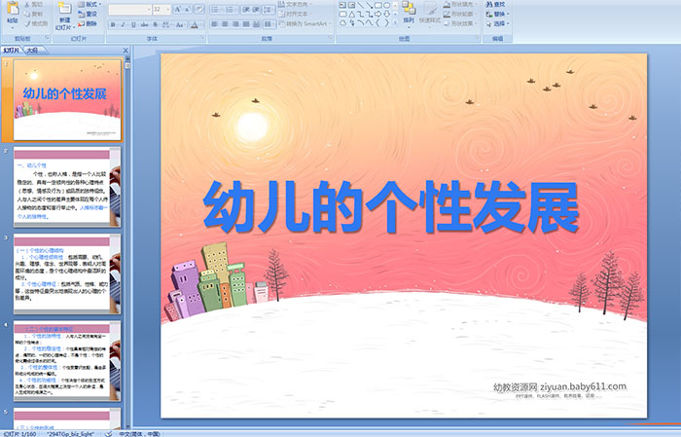Click the font color A button
Image resolution: width=681 pixels, height=437 pixels.
195,24
